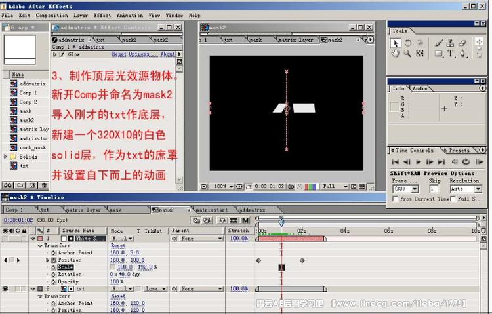Go to first frame in Time Controls

pos(395,162)
